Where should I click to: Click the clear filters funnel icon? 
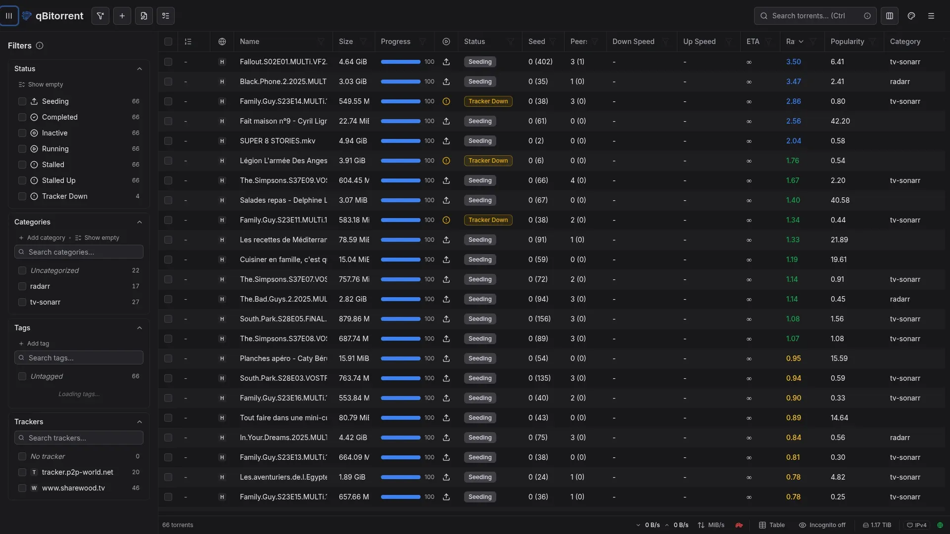coord(100,16)
